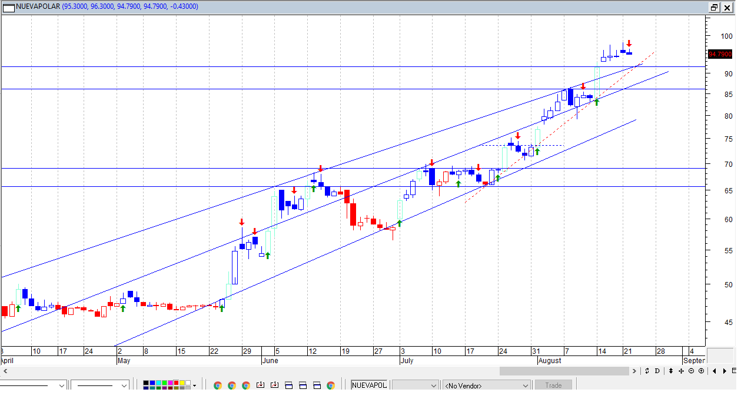
Task: Click the Trade button
Action: [553, 385]
